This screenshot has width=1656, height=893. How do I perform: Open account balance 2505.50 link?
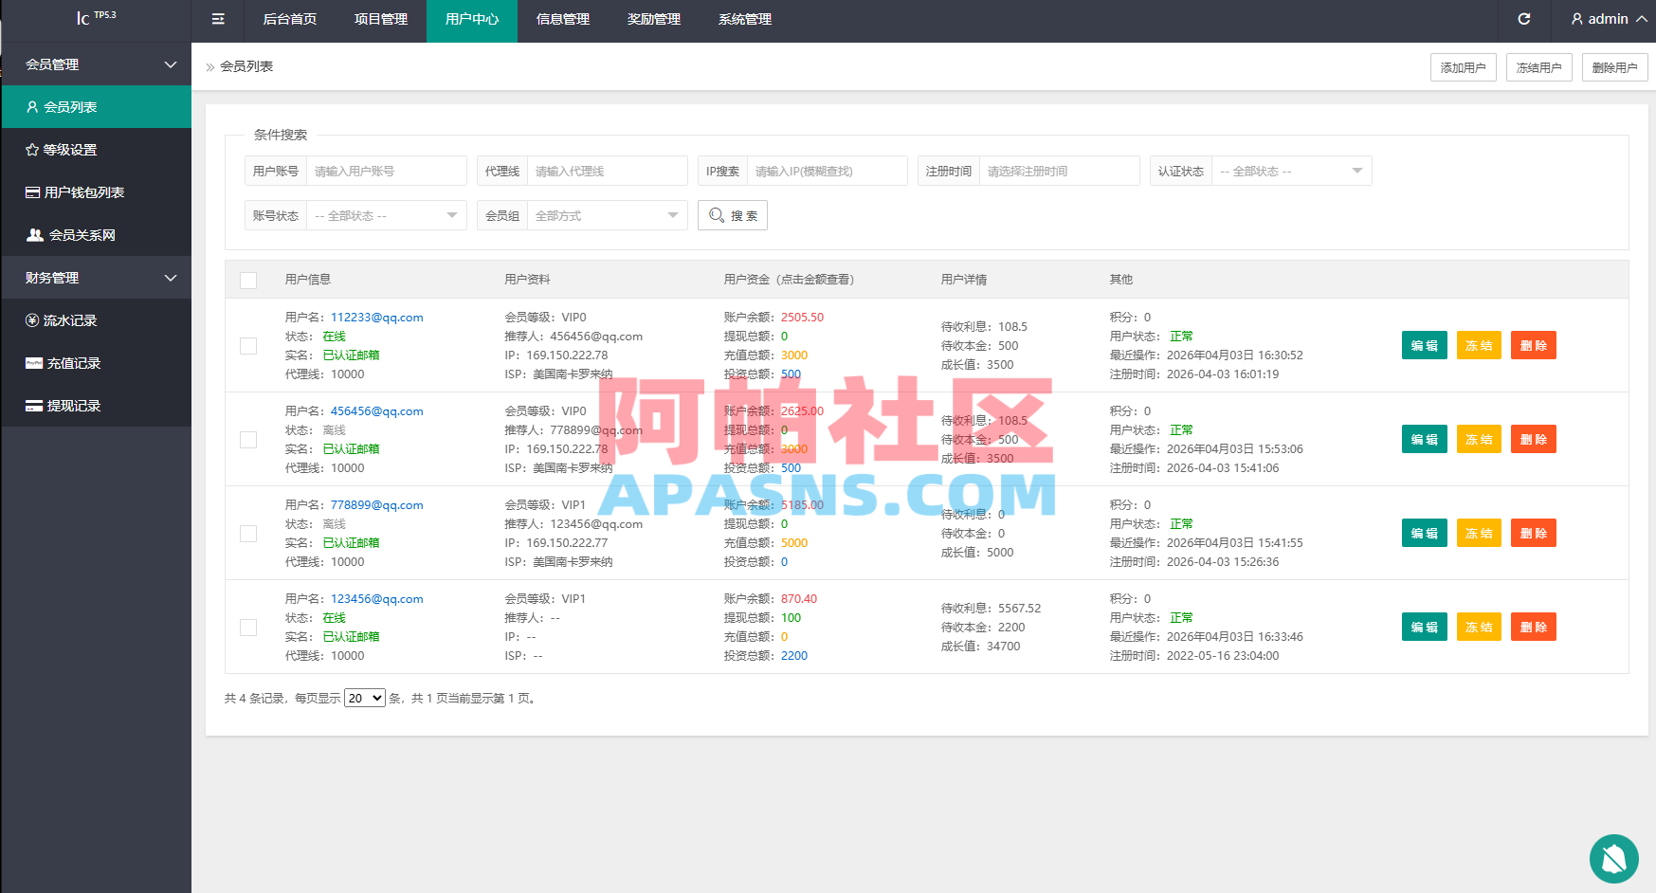[x=803, y=318]
